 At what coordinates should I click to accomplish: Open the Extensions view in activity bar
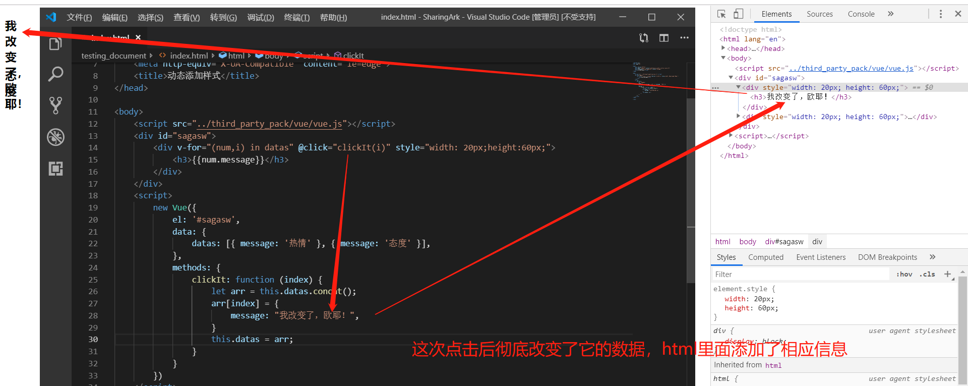tap(55, 168)
